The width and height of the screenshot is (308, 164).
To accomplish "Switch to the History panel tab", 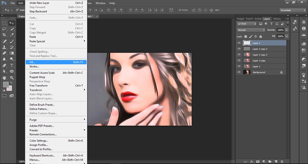I will pos(277,19).
